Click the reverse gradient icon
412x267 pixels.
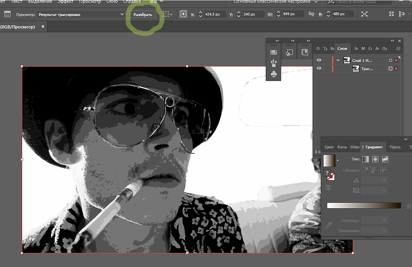327,187
